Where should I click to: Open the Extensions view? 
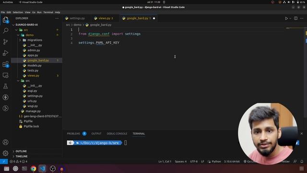(x=5, y=64)
